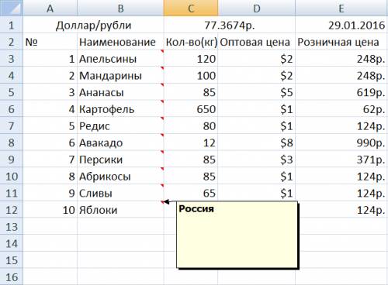The width and height of the screenshot is (388, 285).
Task: Select the 'Абрикосы' cell
Action: tap(120, 176)
